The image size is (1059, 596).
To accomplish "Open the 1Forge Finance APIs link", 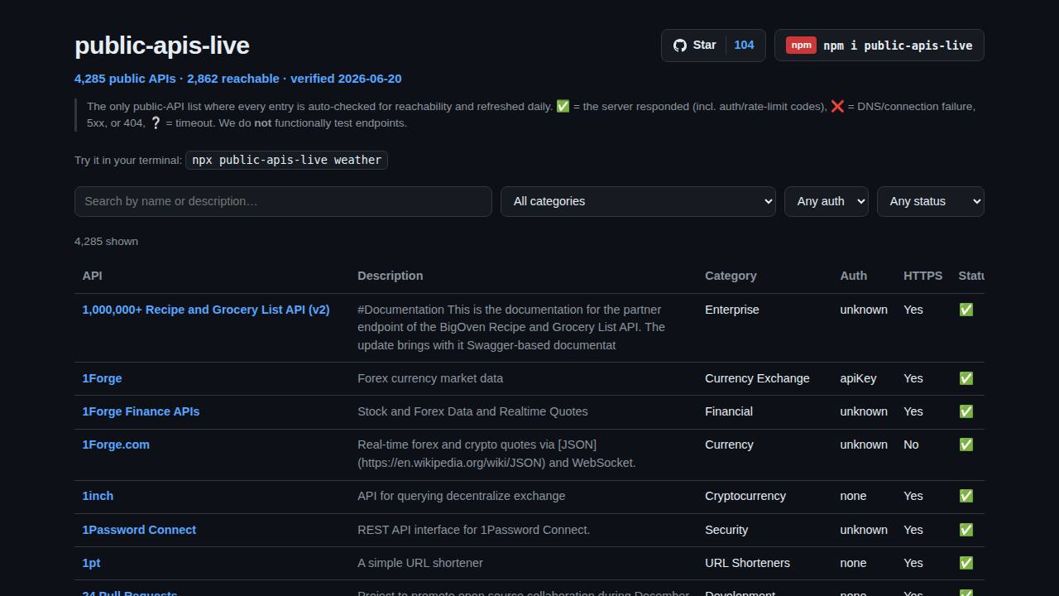I will [x=141, y=411].
